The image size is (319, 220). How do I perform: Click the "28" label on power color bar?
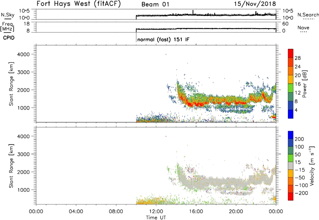click(x=297, y=58)
